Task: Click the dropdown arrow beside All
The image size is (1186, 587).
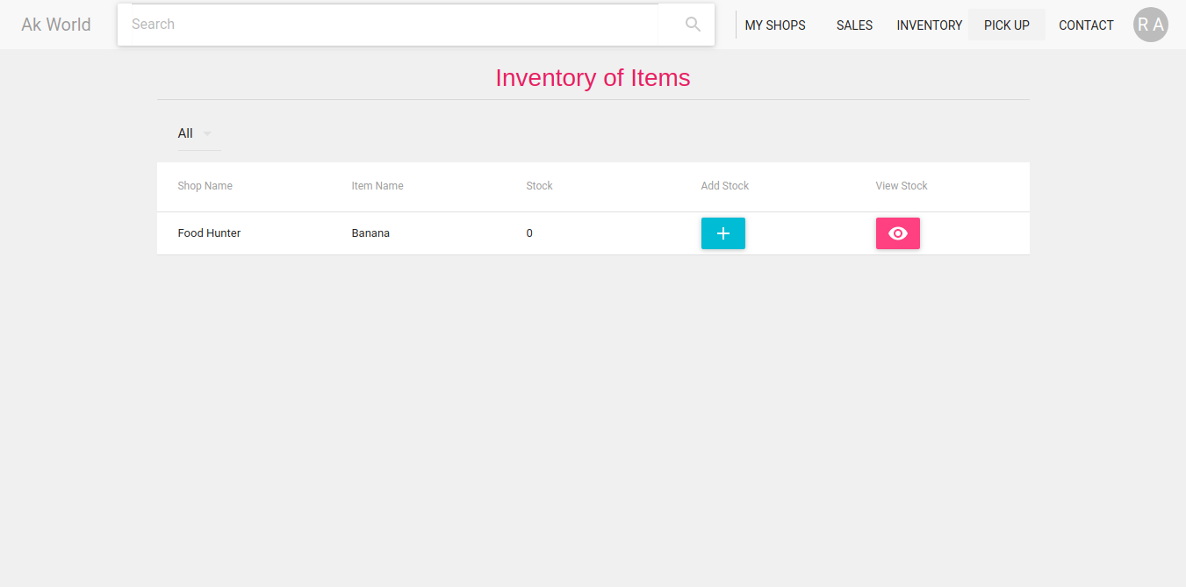Action: point(207,134)
